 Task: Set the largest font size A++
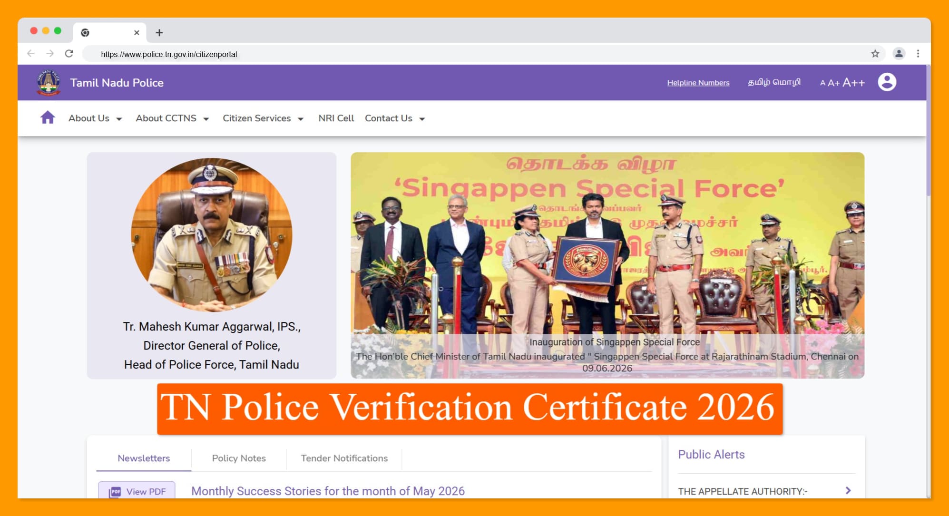(x=854, y=83)
